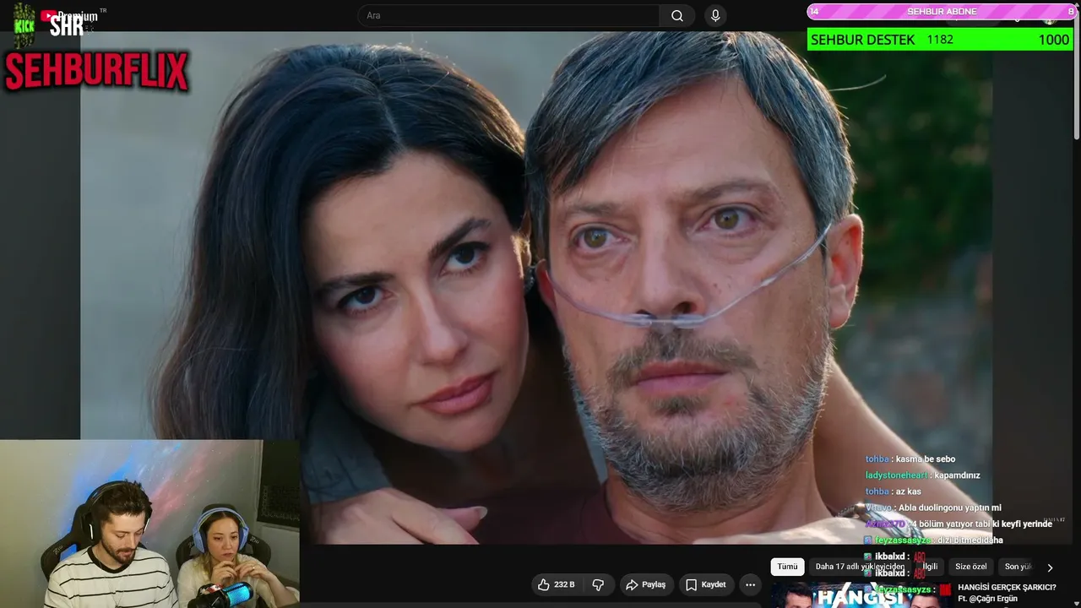Click the search magnifier button
Screen dimensions: 1081x608
coord(677,15)
